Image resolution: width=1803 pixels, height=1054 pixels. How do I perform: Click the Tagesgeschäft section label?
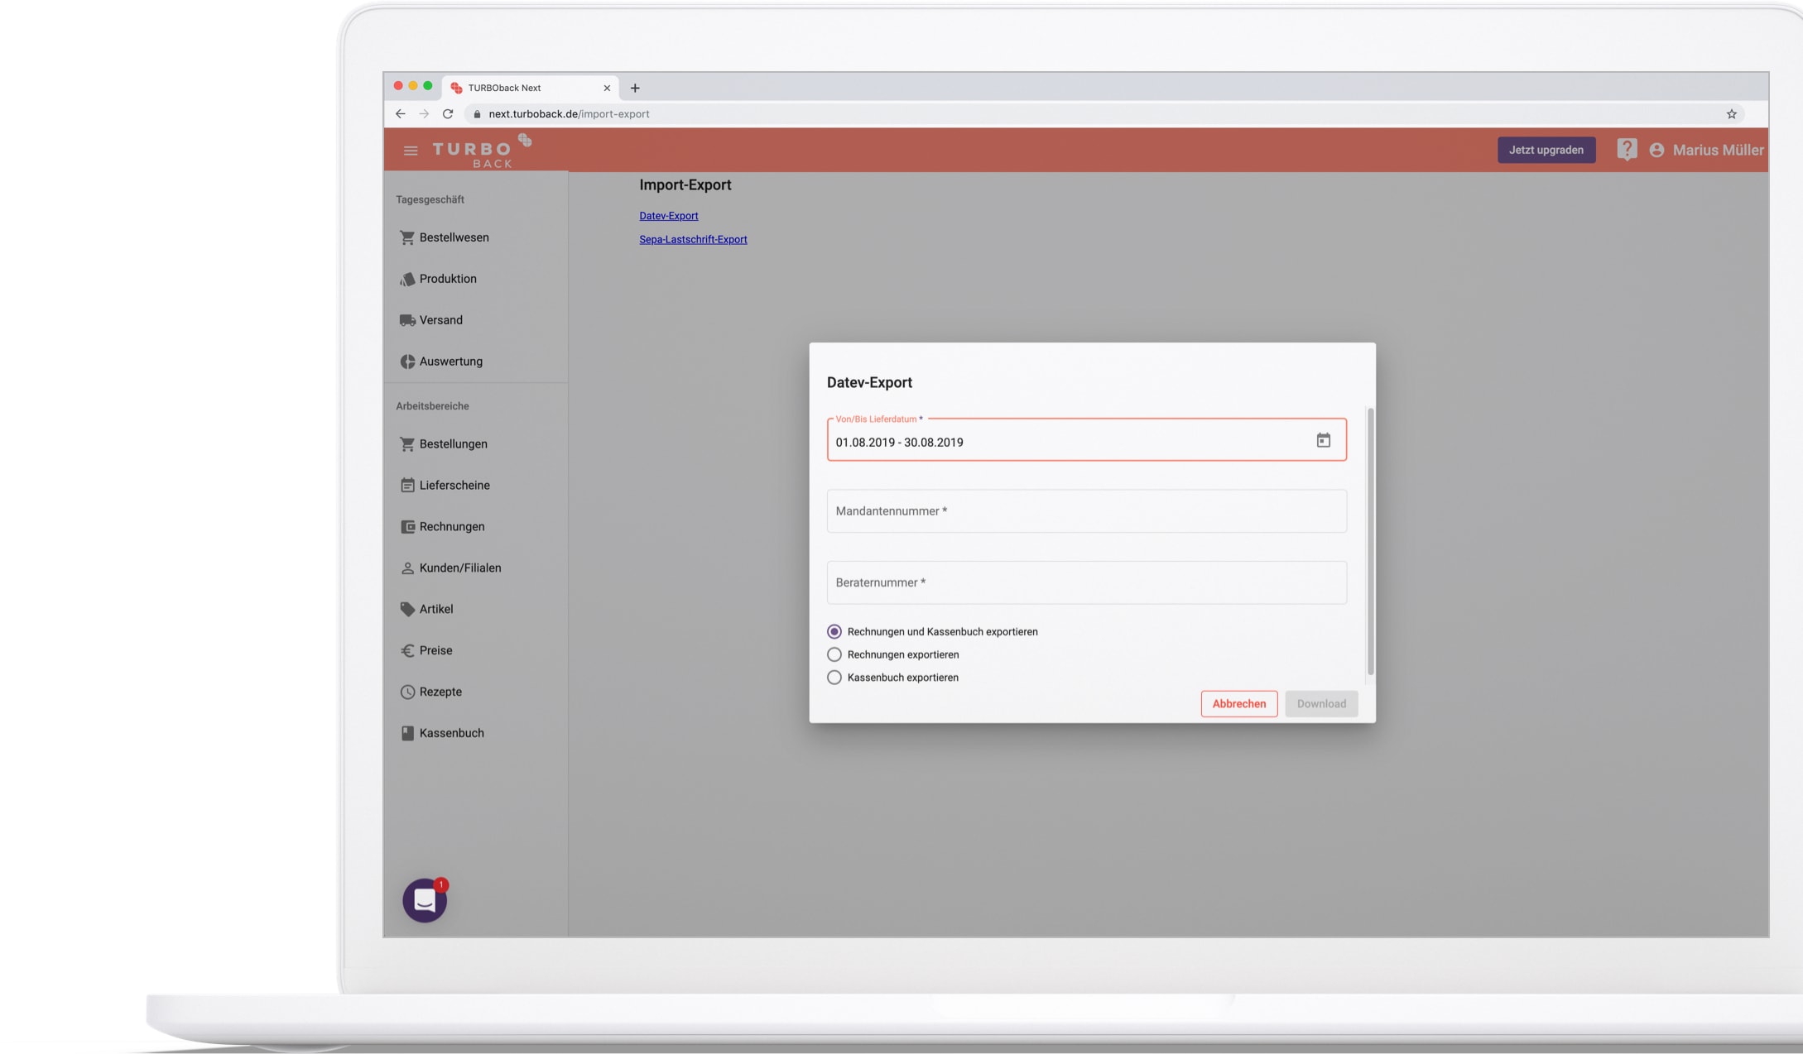pyautogui.click(x=430, y=199)
